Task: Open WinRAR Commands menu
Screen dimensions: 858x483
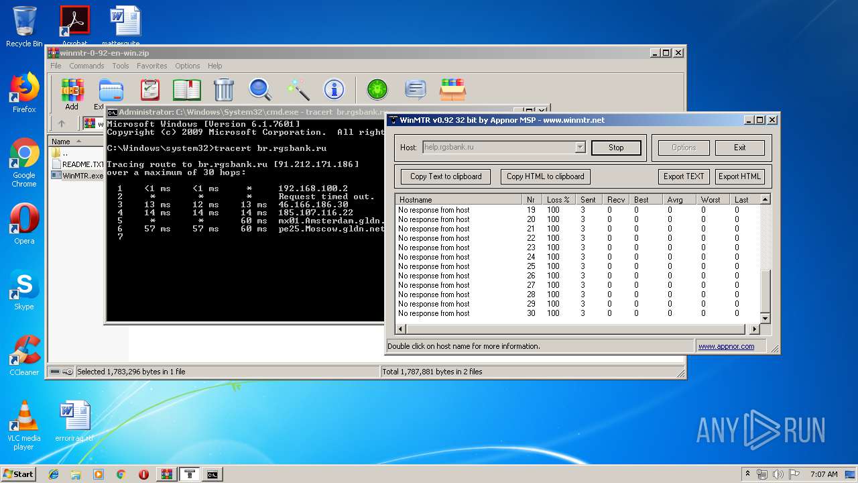Action: (86, 66)
